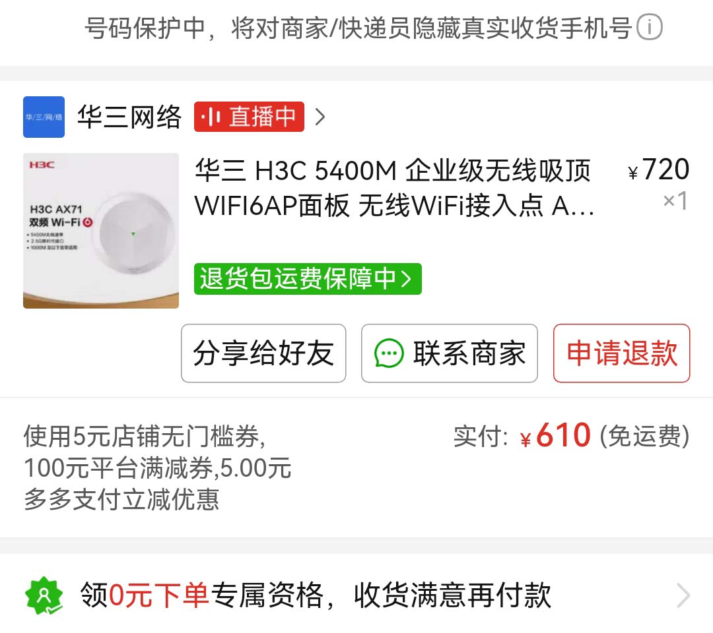
Task: Open the 领0元下单专属资格 banner
Action: click(356, 595)
